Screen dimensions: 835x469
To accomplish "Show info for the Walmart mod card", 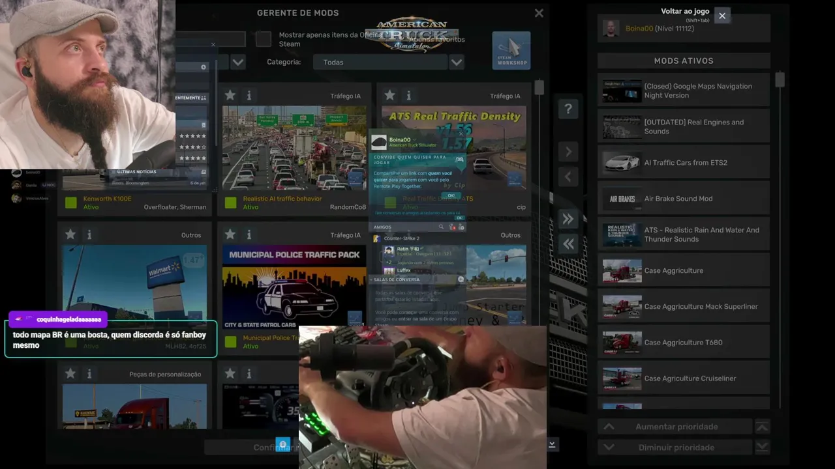I will (89, 234).
